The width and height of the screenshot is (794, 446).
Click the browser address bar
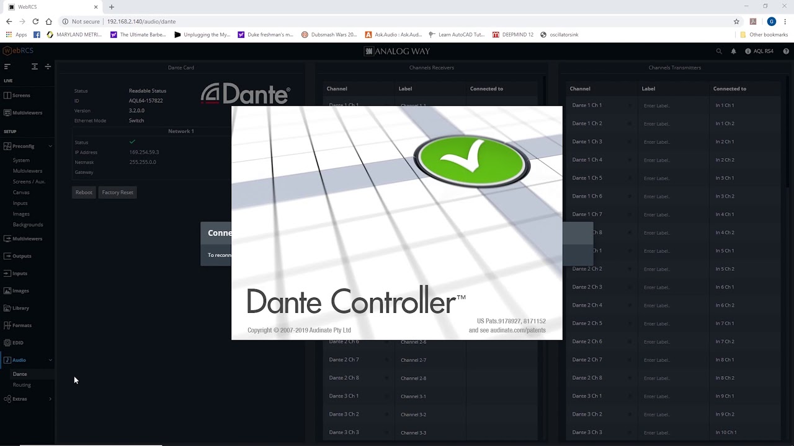[397, 21]
